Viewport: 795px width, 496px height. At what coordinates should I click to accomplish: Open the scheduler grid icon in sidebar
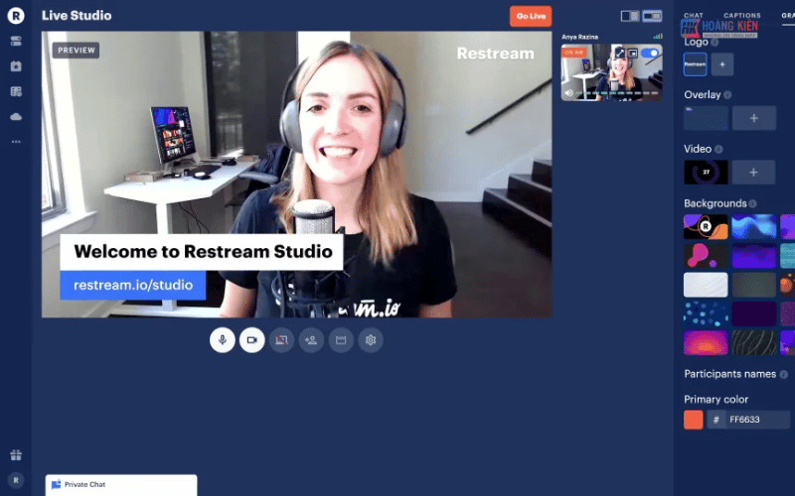pyautogui.click(x=16, y=91)
